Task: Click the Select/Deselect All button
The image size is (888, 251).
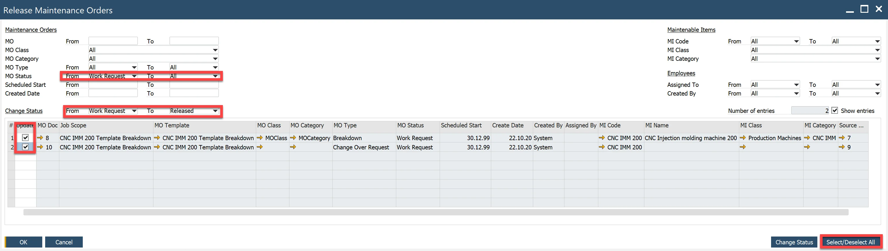Action: pyautogui.click(x=850, y=242)
